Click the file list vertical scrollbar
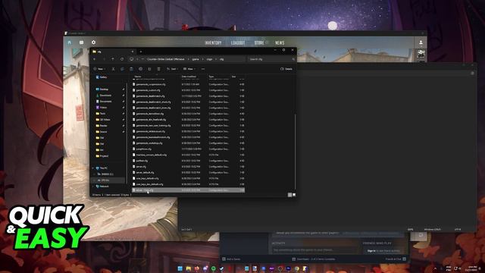This screenshot has width=485, height=273. (295, 152)
